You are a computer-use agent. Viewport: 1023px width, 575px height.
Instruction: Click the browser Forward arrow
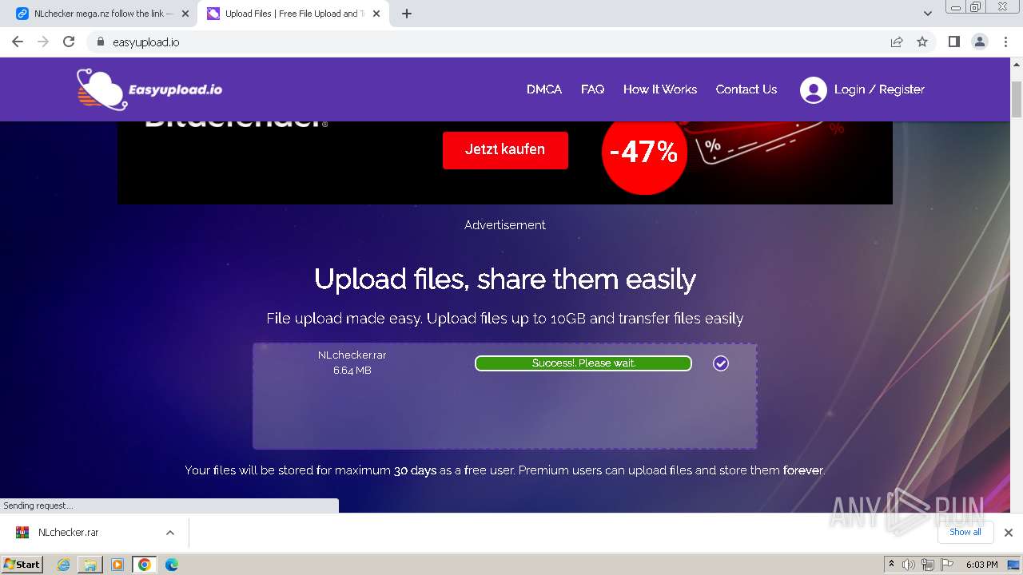(x=43, y=42)
